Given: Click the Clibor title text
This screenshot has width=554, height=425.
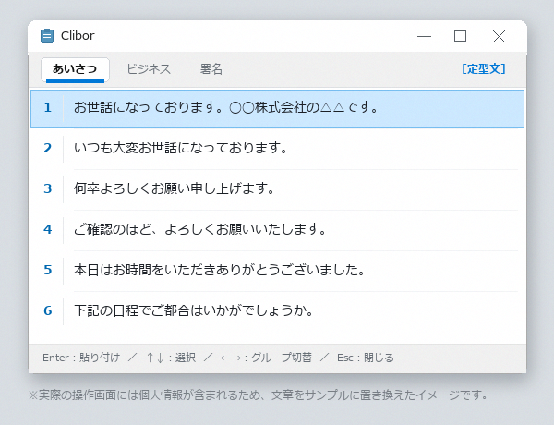Looking at the screenshot, I should tap(78, 36).
